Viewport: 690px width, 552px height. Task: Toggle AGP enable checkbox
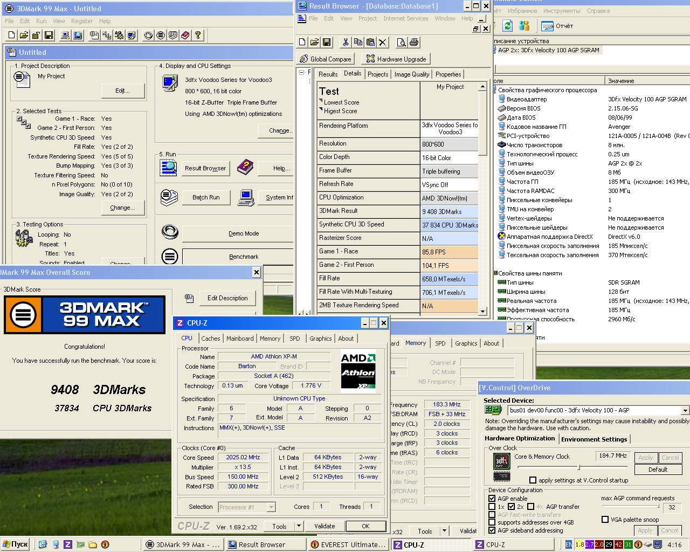pyautogui.click(x=492, y=499)
